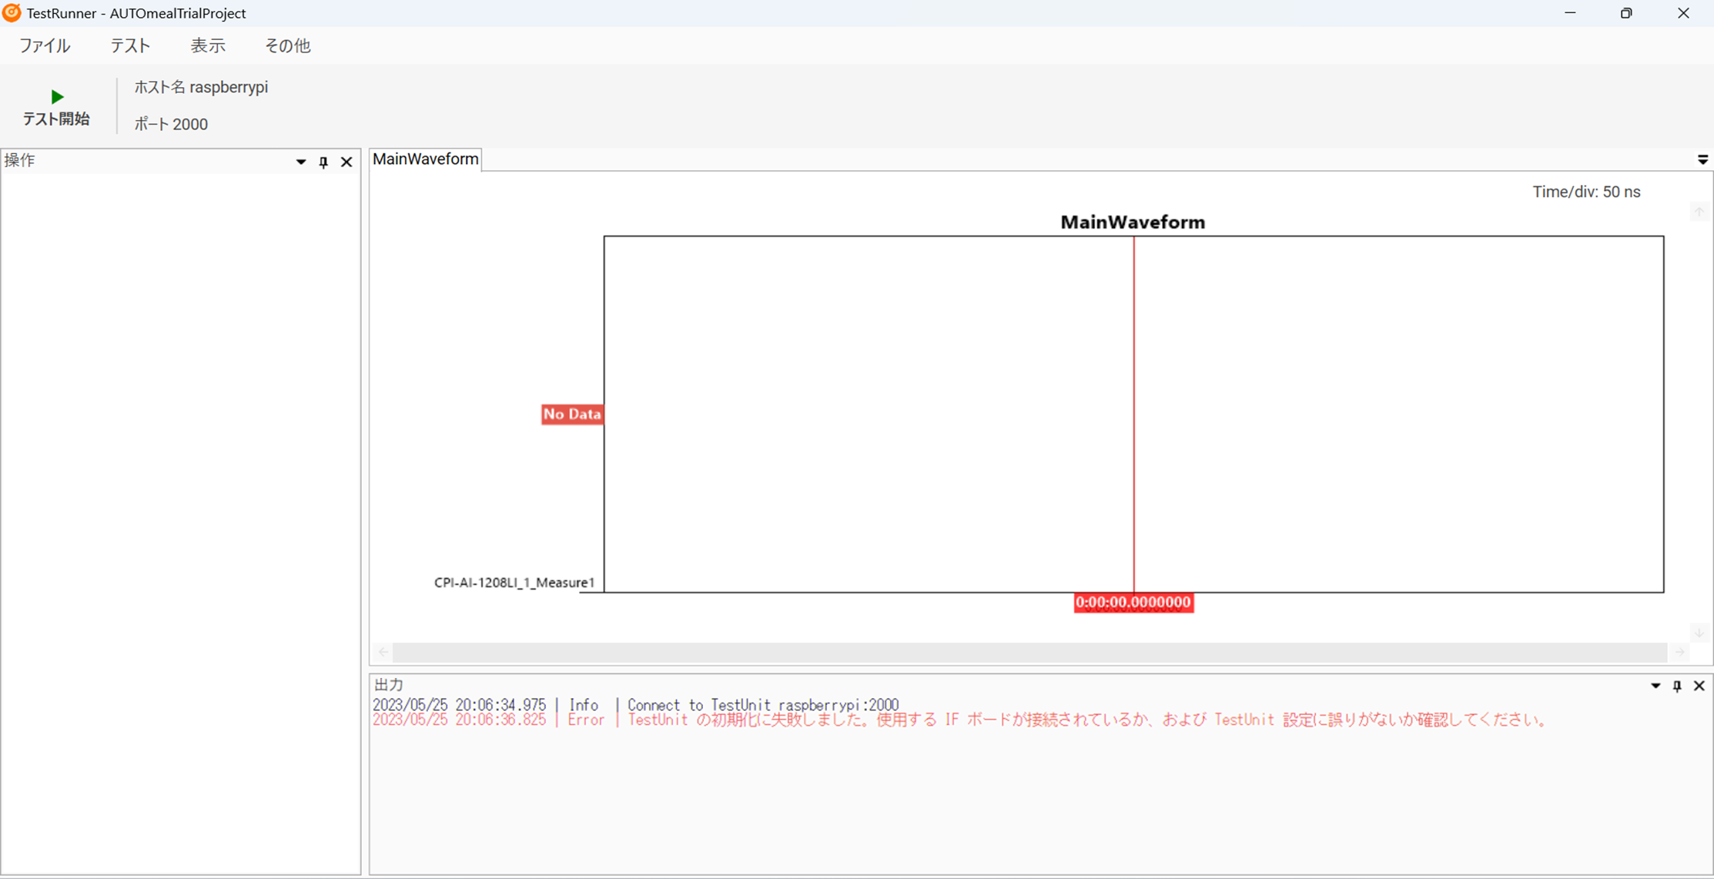Open the 出力 panel position dropdown
This screenshot has width=1714, height=879.
click(x=1654, y=686)
